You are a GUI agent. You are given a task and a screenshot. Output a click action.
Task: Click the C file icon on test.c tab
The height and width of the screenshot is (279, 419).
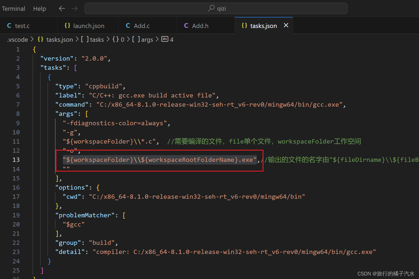pos(9,26)
